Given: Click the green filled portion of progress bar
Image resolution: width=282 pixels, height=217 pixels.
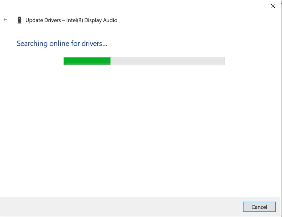Looking at the screenshot, I should point(87,61).
